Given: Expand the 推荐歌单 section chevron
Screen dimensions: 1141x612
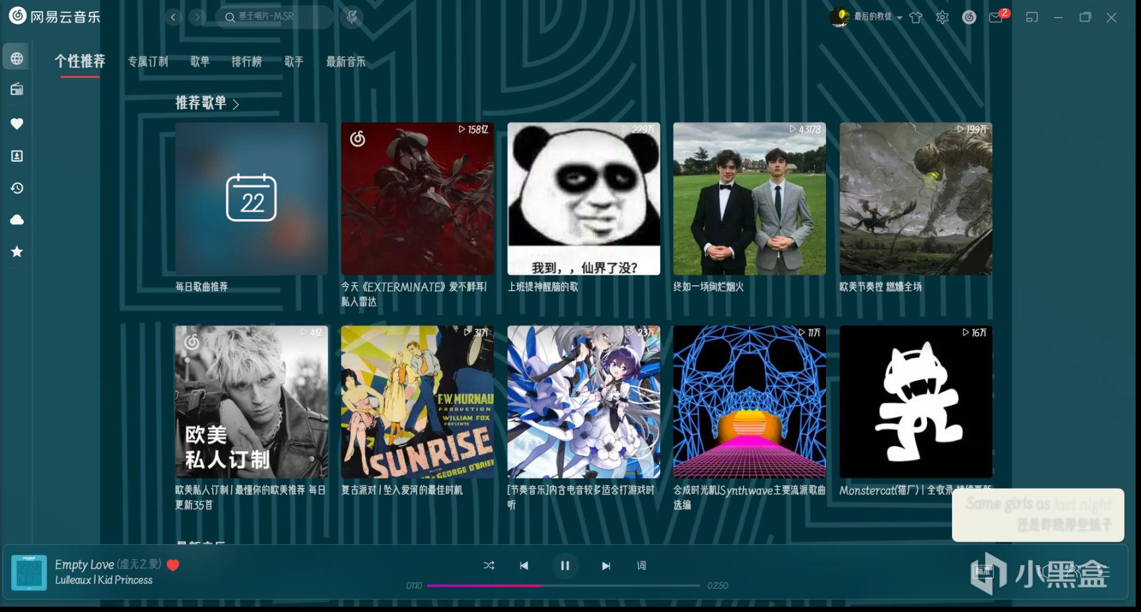Looking at the screenshot, I should pos(236,104).
